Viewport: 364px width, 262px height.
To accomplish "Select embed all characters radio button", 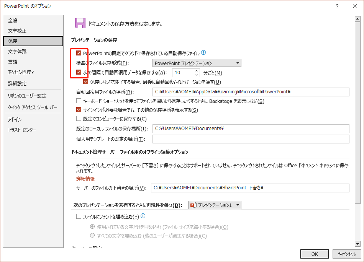I will (92, 235).
